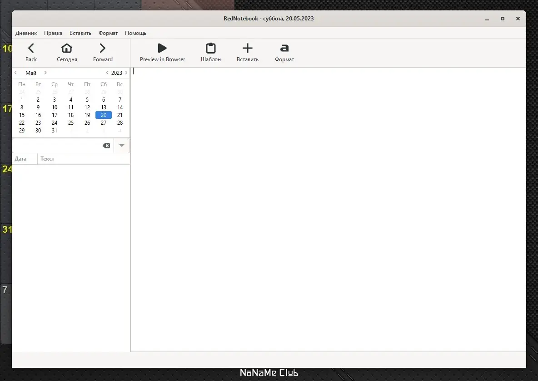Go to previous year before 2023
The width and height of the screenshot is (538, 381).
(107, 73)
